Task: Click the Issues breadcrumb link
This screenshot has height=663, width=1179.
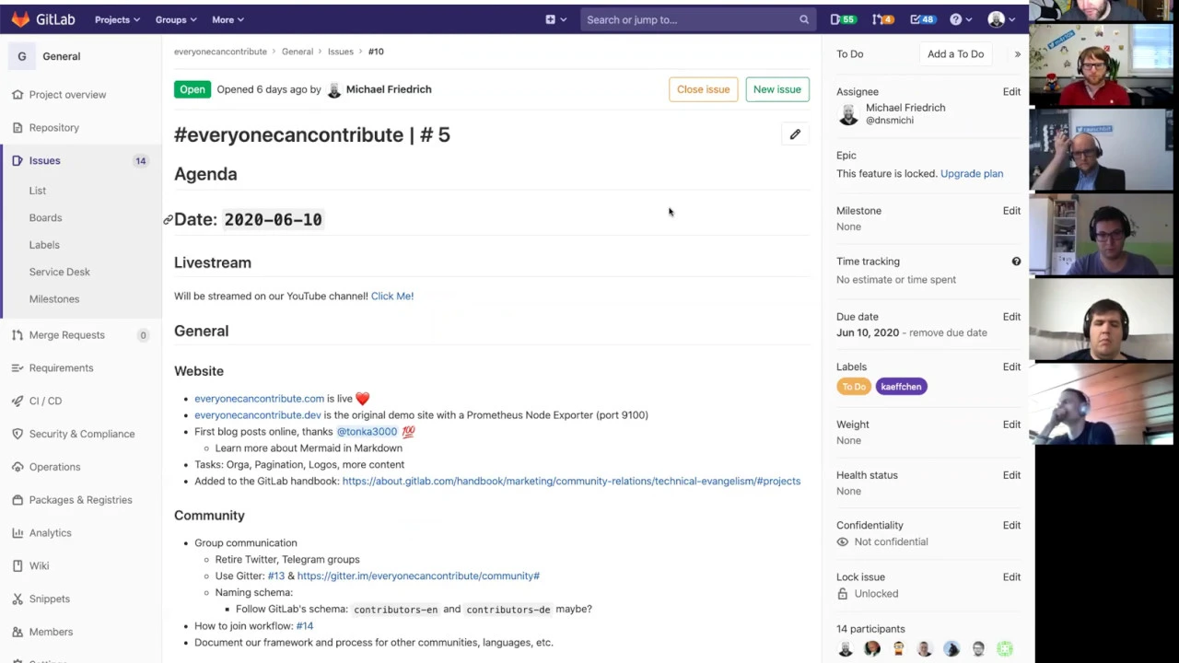Action: tap(340, 52)
